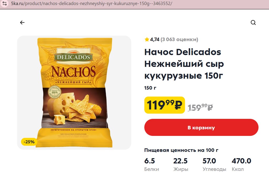Open search with the magnifier icon

click(253, 23)
